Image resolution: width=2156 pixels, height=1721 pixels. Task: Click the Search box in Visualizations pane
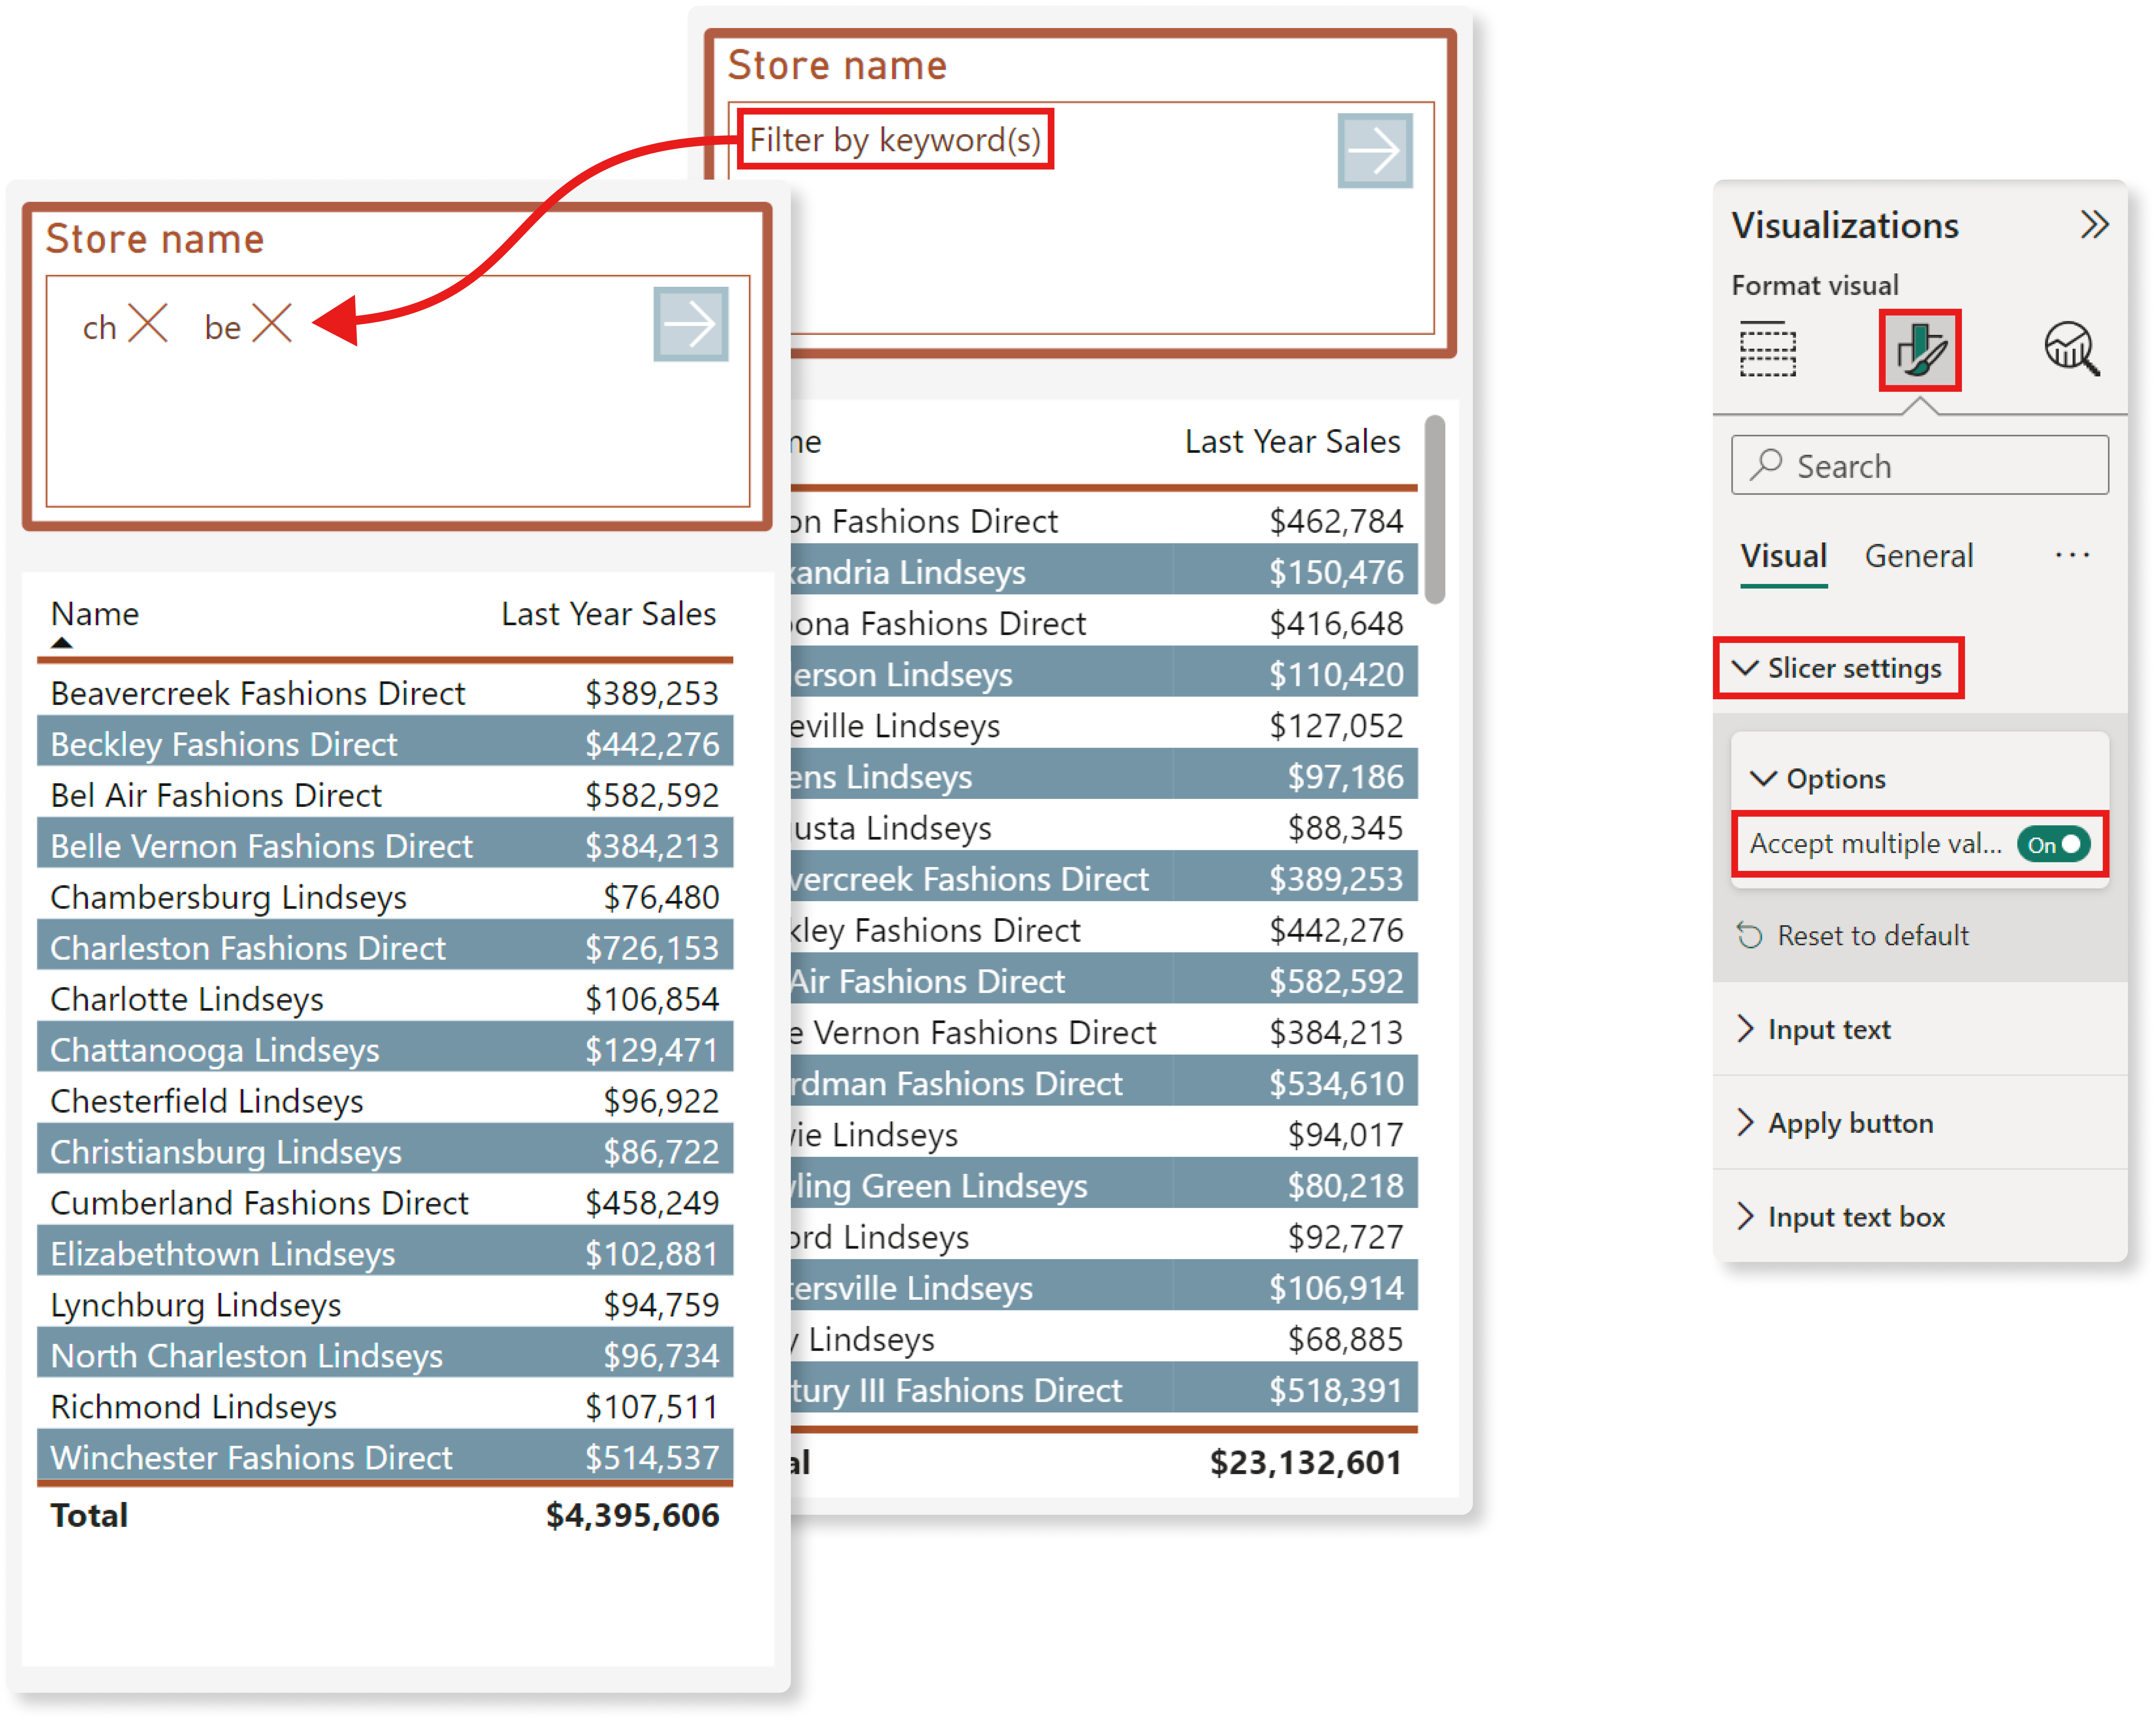pyautogui.click(x=1920, y=465)
